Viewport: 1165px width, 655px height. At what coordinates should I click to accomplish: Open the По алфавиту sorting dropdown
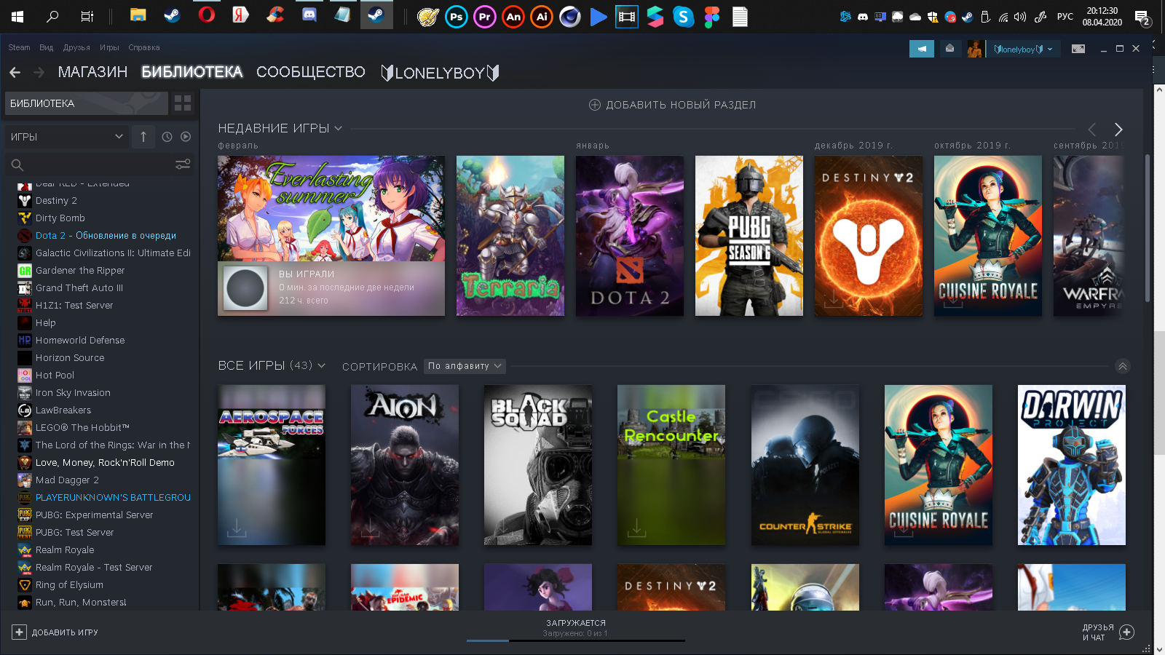(465, 366)
